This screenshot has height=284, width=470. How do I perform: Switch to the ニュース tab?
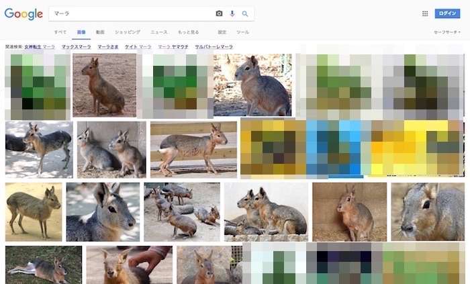point(159,32)
